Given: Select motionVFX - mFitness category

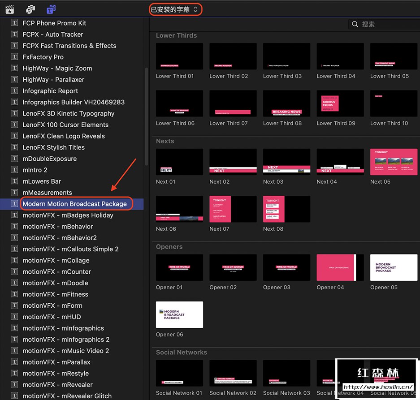Looking at the screenshot, I should [x=72, y=294].
